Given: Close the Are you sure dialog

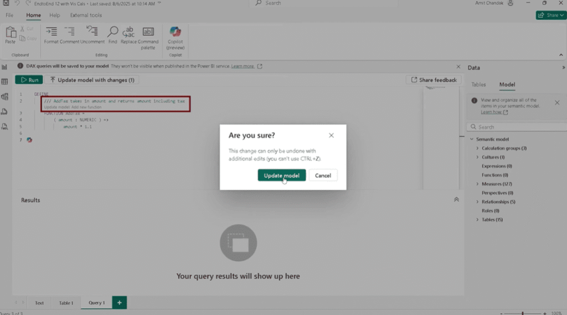Looking at the screenshot, I should click(x=331, y=135).
